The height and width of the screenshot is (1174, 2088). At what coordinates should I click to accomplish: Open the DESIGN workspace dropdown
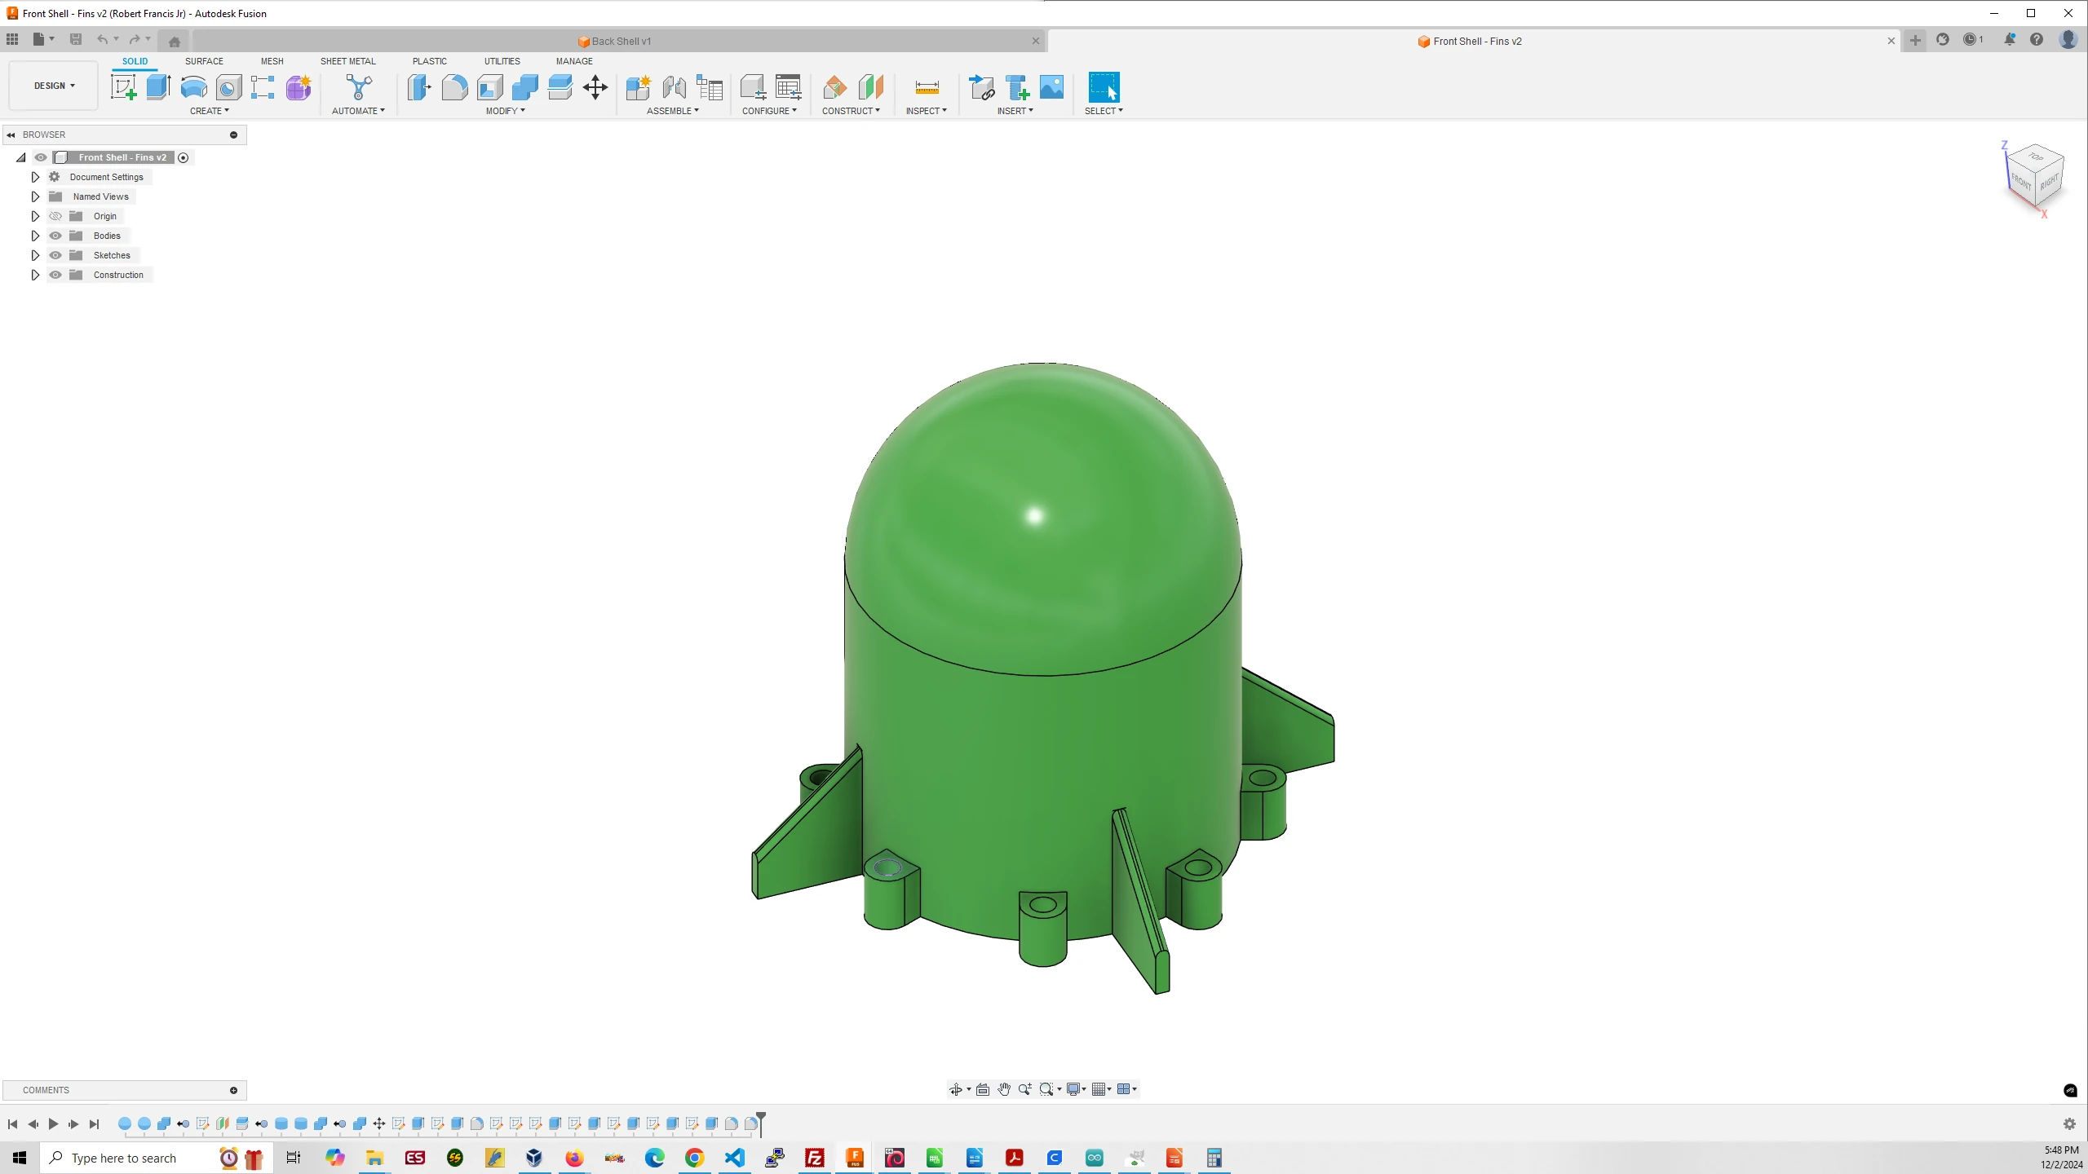pyautogui.click(x=54, y=86)
